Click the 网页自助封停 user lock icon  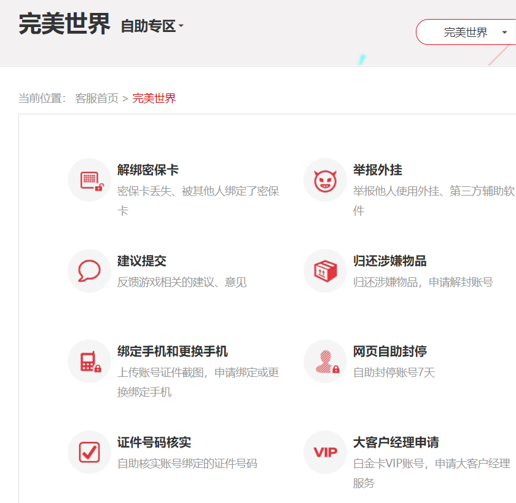[x=325, y=362]
